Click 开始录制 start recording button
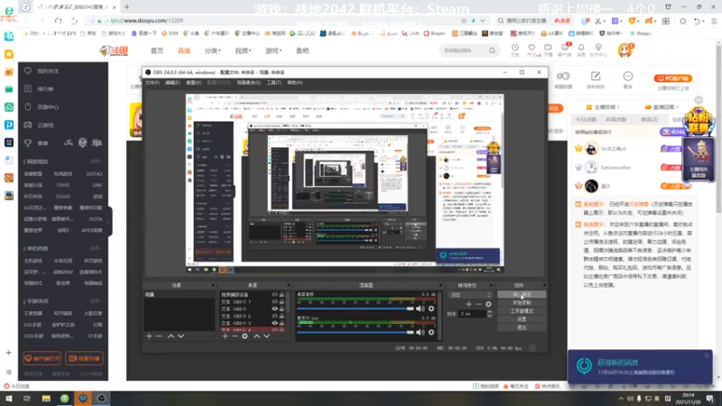 point(522,303)
